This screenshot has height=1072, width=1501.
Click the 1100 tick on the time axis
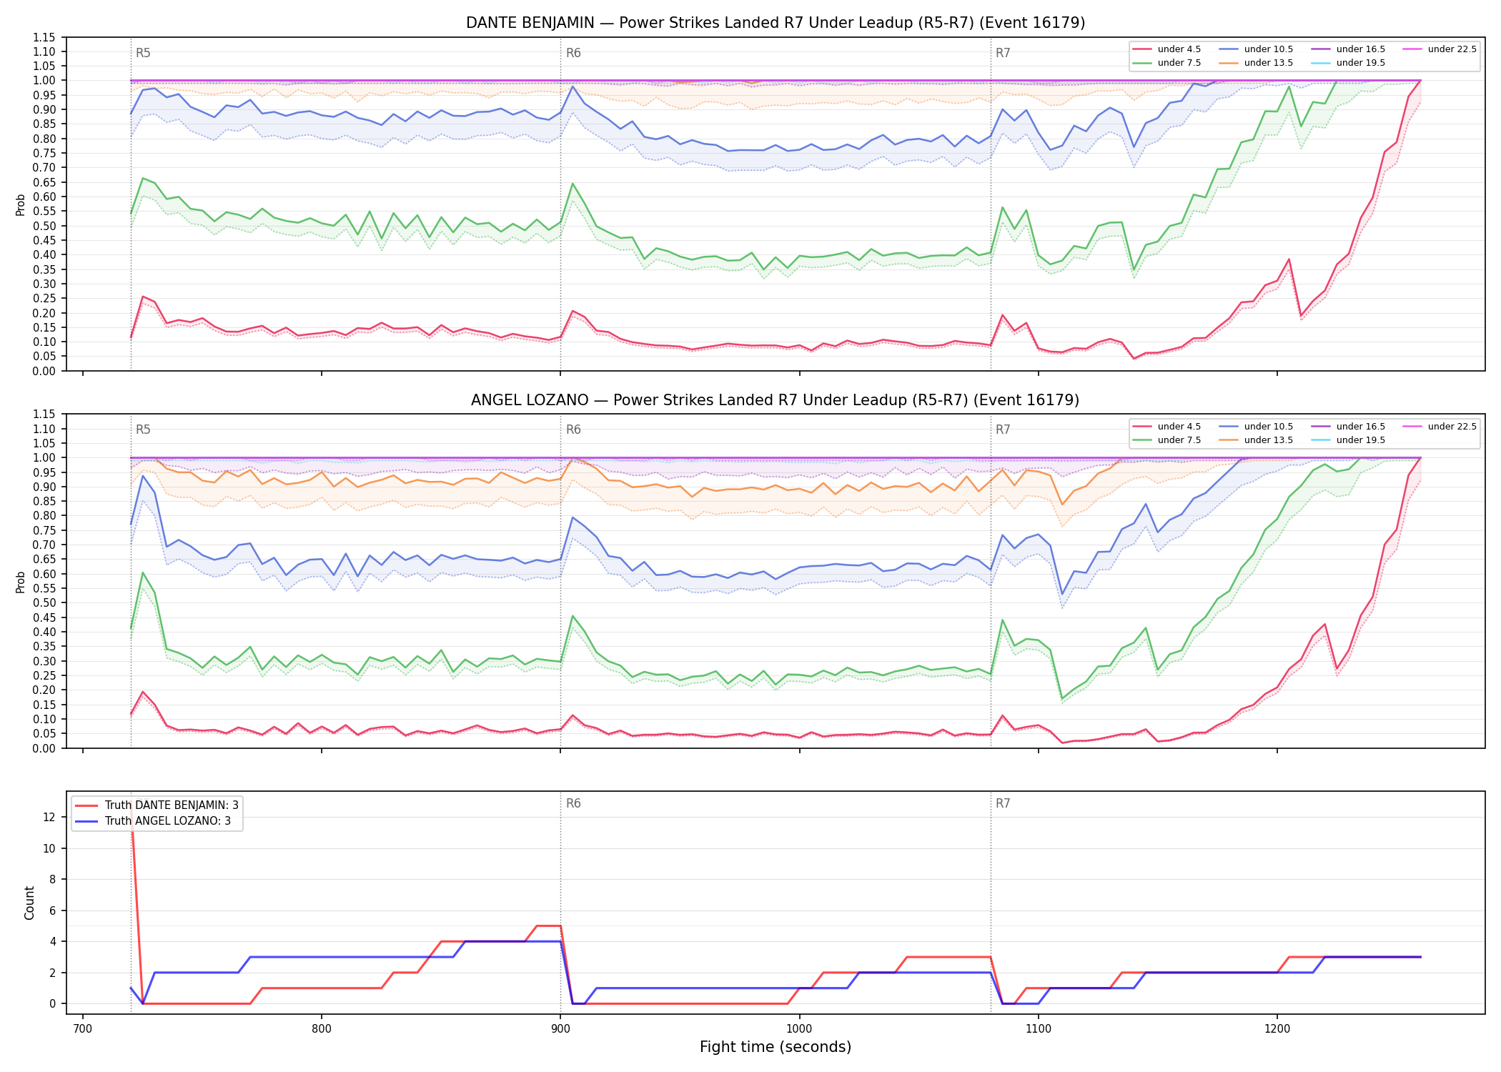(x=1038, y=1028)
